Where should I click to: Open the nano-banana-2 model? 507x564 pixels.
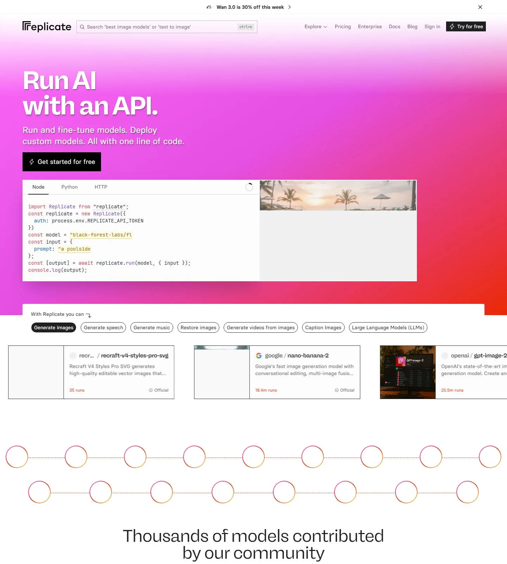coord(308,356)
